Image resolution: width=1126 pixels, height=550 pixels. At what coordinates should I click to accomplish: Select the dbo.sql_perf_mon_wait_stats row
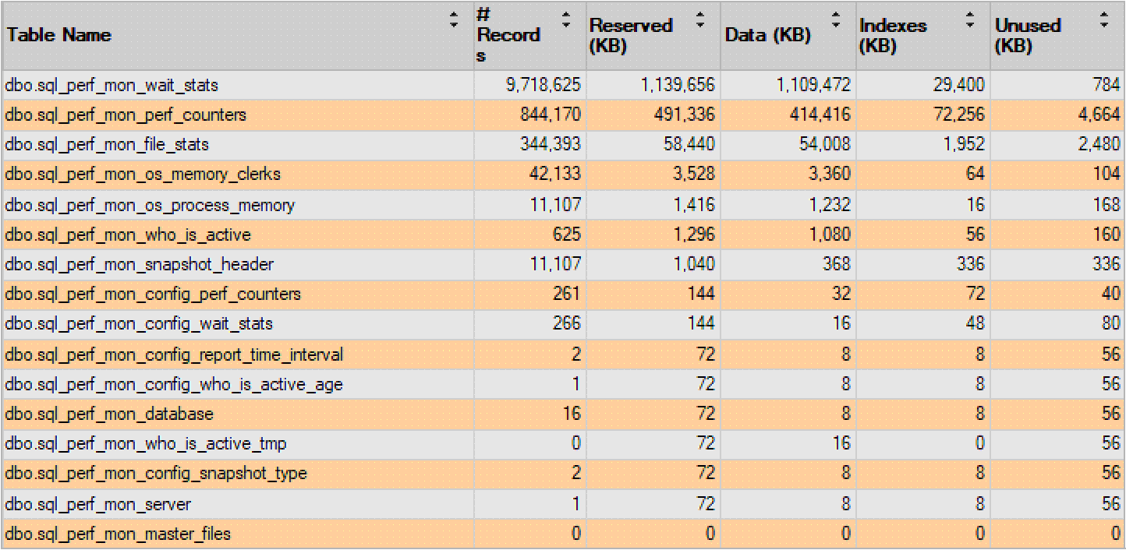point(563,85)
